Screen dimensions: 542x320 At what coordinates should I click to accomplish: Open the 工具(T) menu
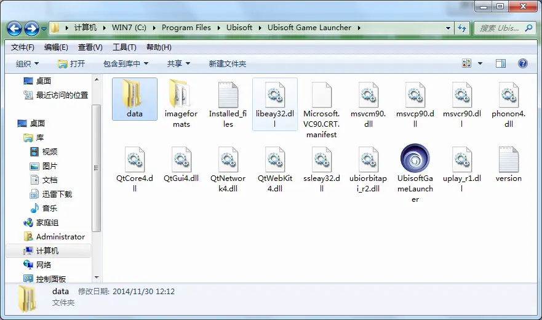pyautogui.click(x=124, y=47)
